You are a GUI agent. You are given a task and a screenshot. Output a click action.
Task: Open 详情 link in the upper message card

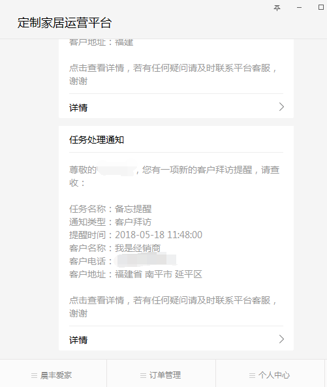tap(78, 108)
